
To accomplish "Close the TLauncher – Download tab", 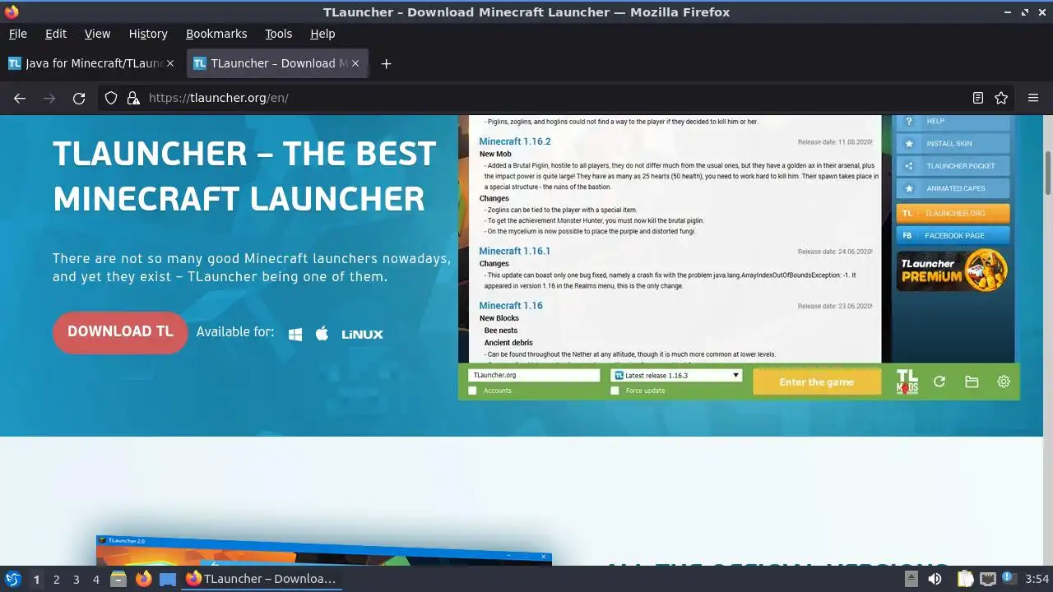I will [x=356, y=63].
